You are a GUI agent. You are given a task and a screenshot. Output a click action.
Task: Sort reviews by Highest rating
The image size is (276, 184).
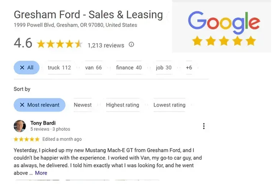tap(122, 105)
